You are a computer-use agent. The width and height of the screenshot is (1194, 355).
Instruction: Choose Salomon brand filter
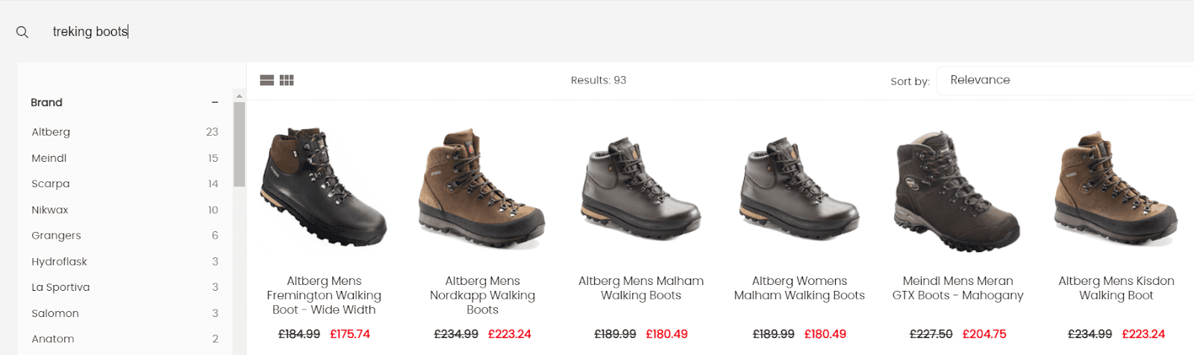tap(55, 313)
